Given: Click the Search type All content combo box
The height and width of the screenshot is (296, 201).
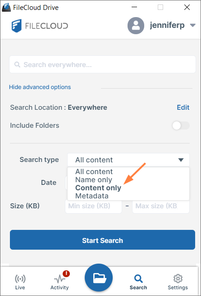Looking at the screenshot, I should click(x=128, y=160).
